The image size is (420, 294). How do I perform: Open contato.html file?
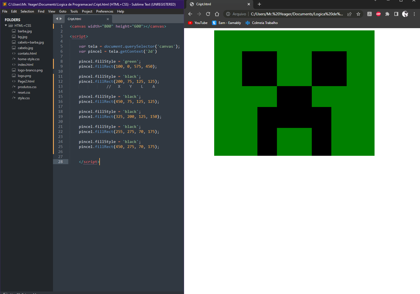tap(27, 54)
